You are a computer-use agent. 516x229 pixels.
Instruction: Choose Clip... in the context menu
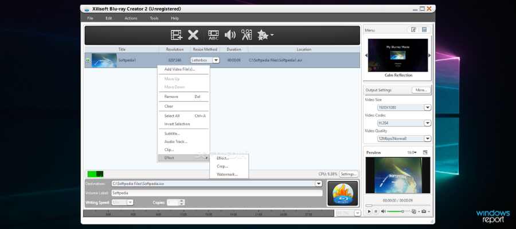(183, 150)
